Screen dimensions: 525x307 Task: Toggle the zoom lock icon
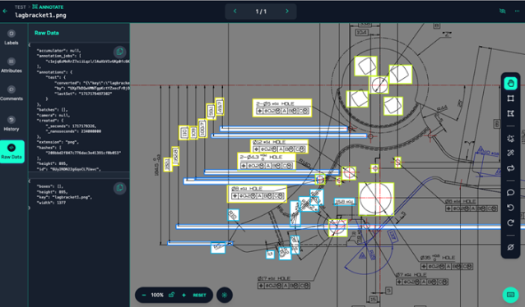(x=171, y=295)
